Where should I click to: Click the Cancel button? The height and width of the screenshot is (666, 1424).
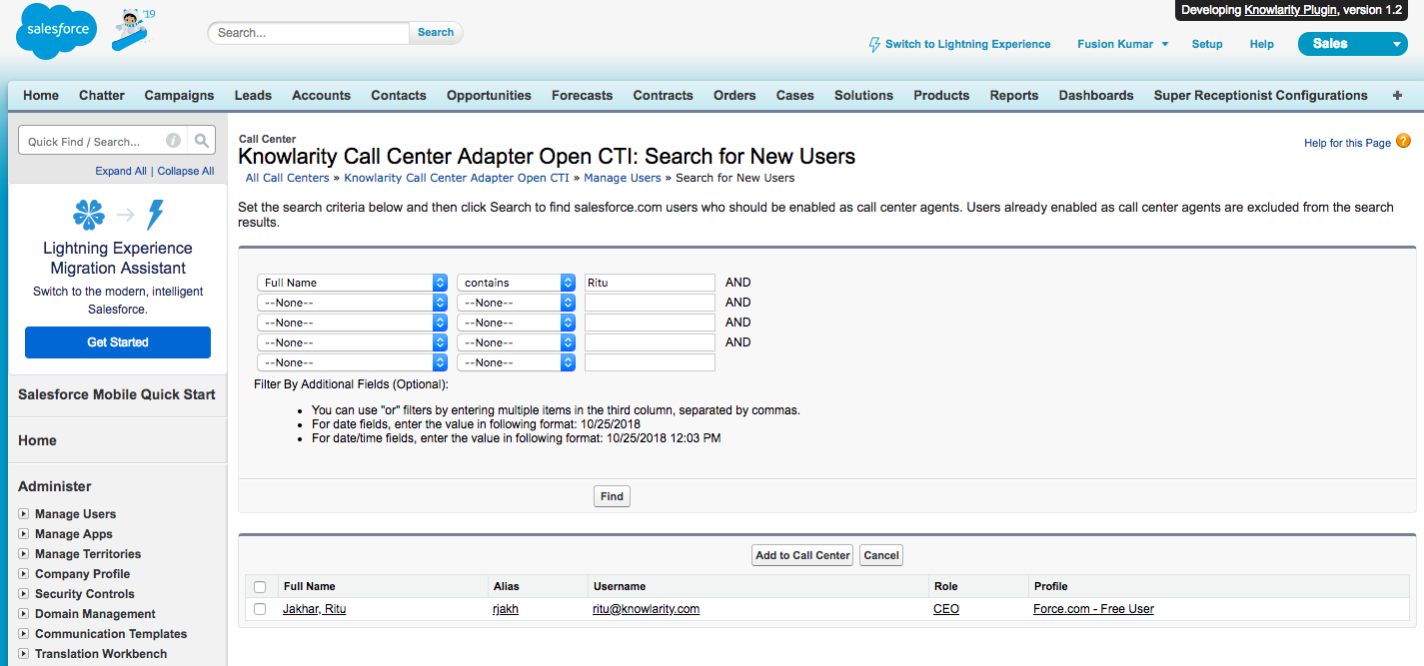click(x=881, y=555)
